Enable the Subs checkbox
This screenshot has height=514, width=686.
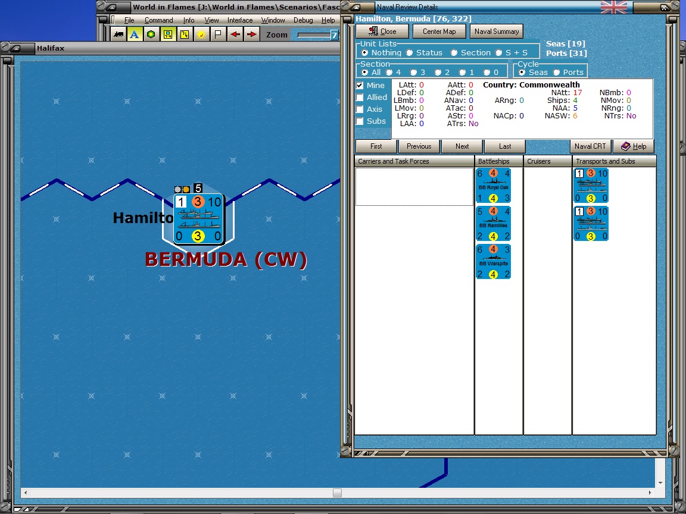pos(360,121)
